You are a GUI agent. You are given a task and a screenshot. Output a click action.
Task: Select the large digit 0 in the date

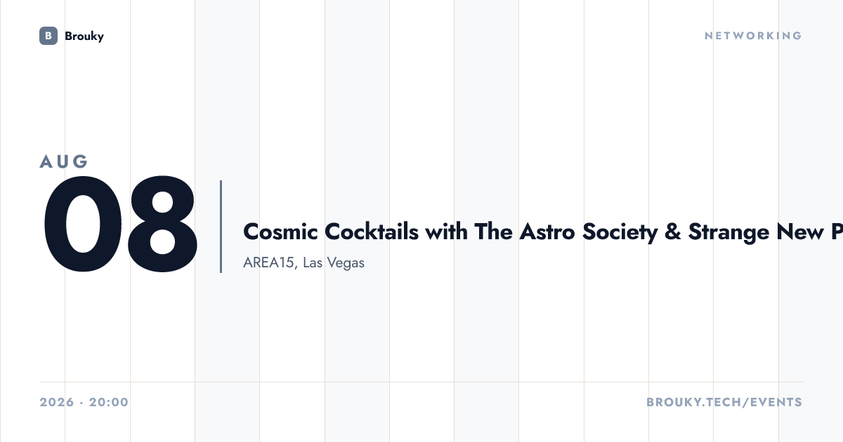pyautogui.click(x=79, y=225)
